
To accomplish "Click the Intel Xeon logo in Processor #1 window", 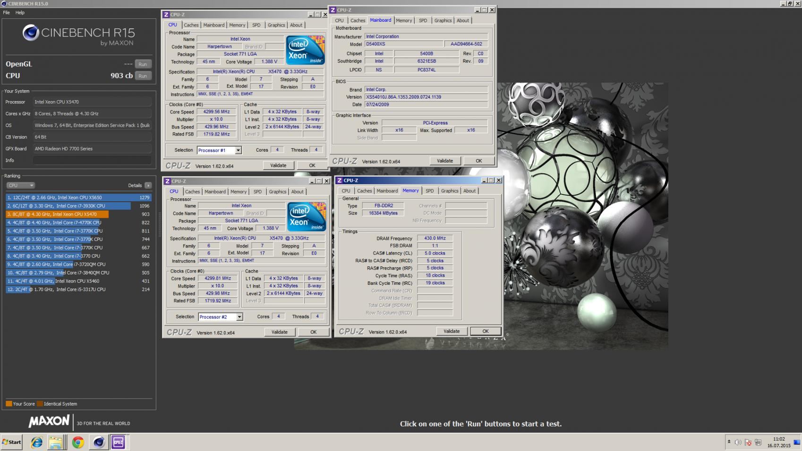I will point(306,50).
